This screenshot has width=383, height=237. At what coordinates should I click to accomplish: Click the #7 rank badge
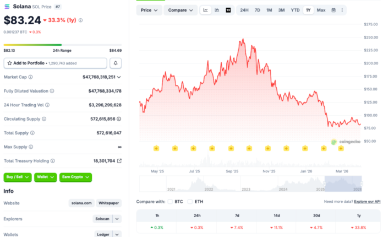[58, 7]
